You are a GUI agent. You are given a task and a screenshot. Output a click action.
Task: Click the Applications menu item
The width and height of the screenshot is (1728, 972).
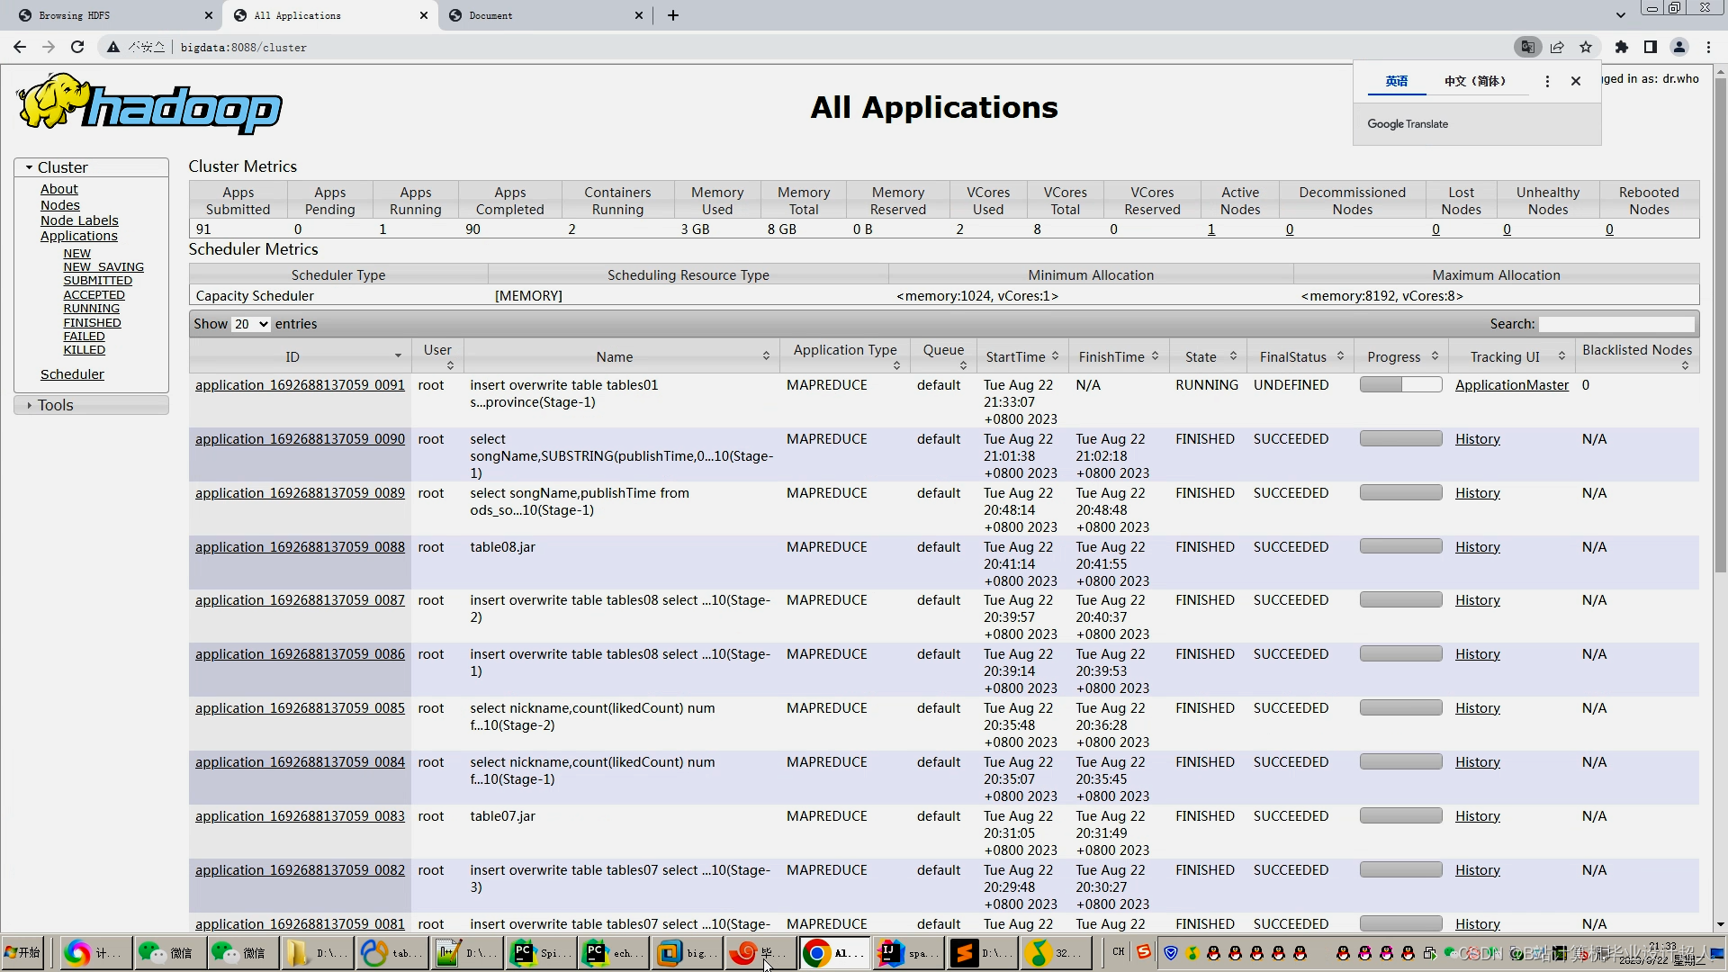[77, 235]
